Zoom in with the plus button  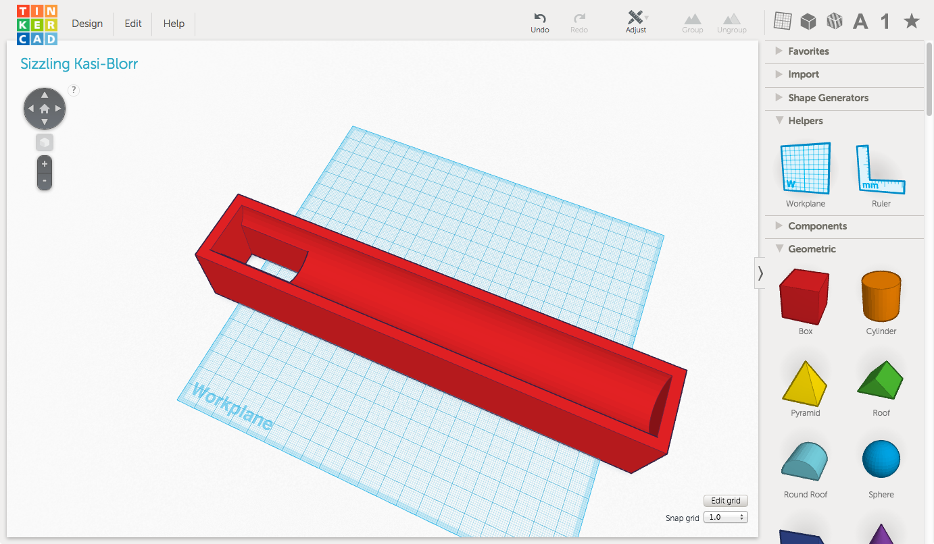click(45, 164)
